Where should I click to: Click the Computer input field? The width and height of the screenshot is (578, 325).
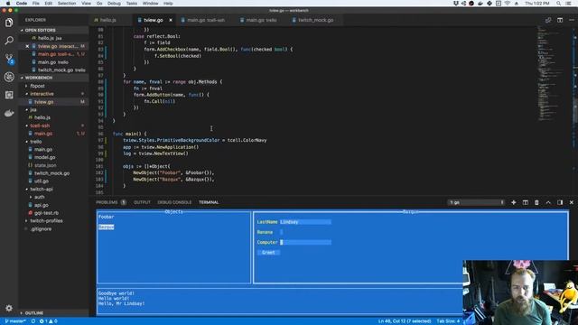(x=305, y=242)
